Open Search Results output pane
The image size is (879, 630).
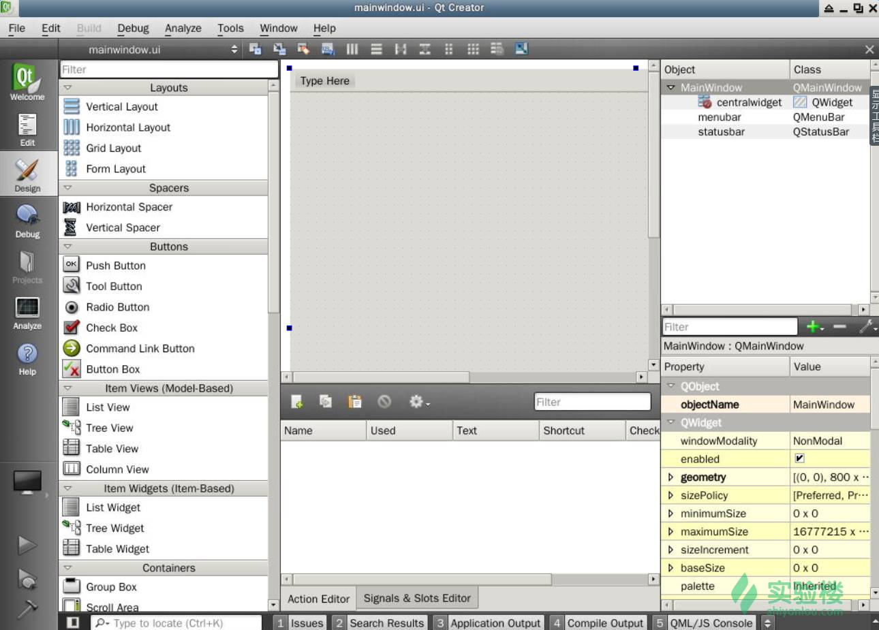point(380,623)
